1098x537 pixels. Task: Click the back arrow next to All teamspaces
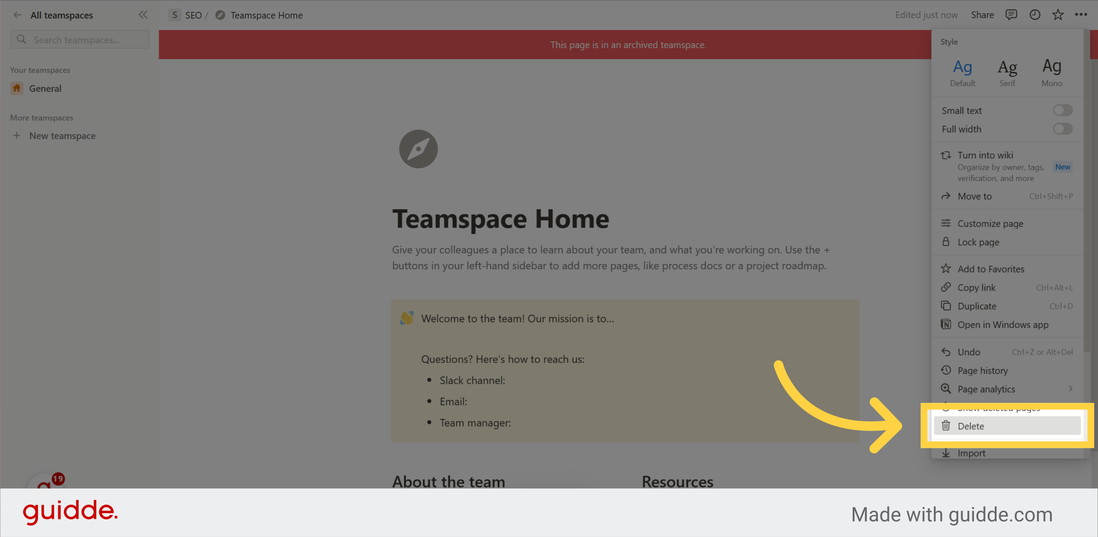click(17, 15)
